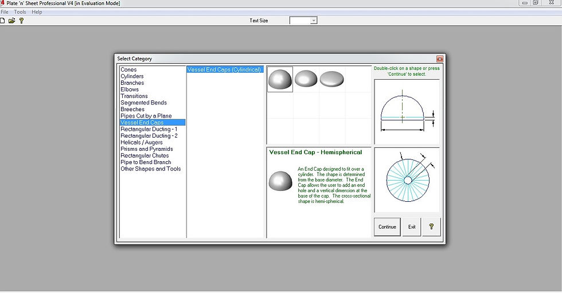Click the hemisphere side-view dimension diagram
The height and width of the screenshot is (293, 562).
pyautogui.click(x=407, y=112)
